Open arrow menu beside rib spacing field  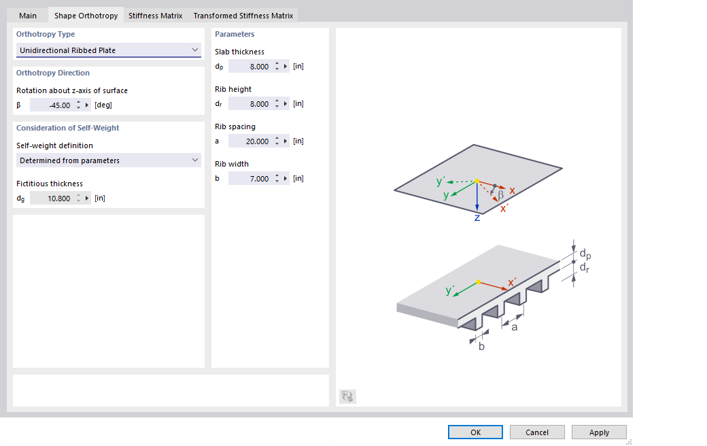click(x=286, y=141)
